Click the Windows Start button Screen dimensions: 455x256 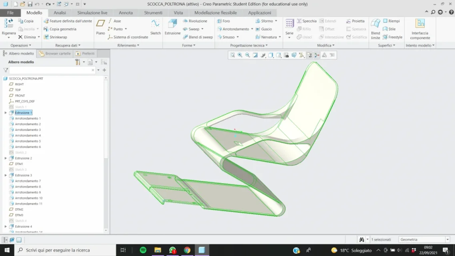[x=7, y=250]
